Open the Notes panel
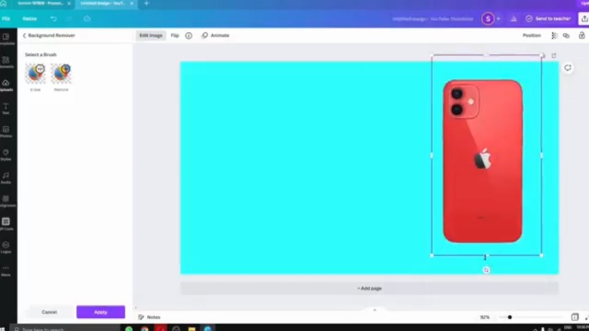Viewport: 589px width, 331px height. 150,317
